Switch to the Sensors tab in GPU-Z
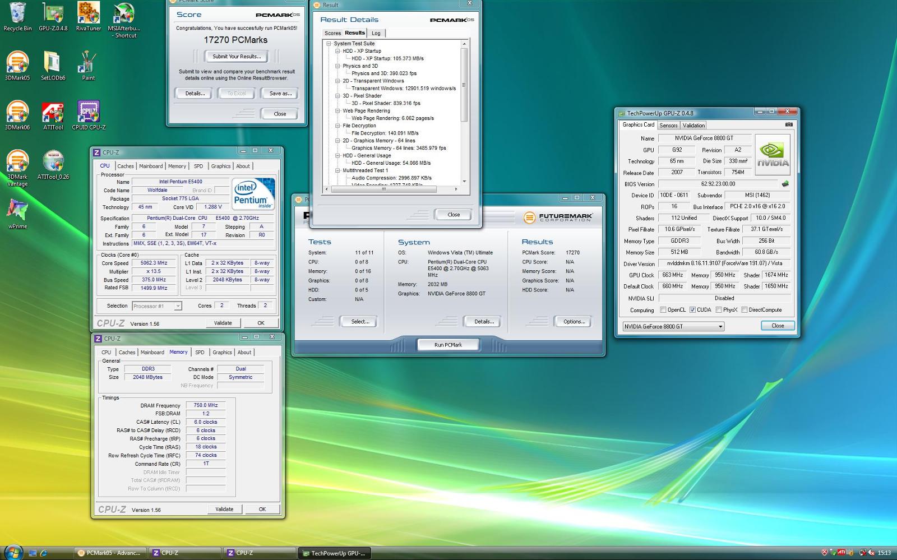 [668, 126]
